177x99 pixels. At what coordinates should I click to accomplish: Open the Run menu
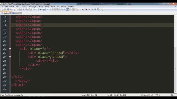(58, 7)
